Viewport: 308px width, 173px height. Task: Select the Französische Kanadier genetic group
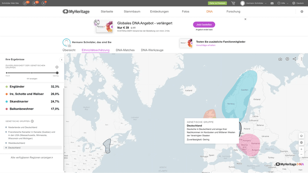(x=31, y=135)
